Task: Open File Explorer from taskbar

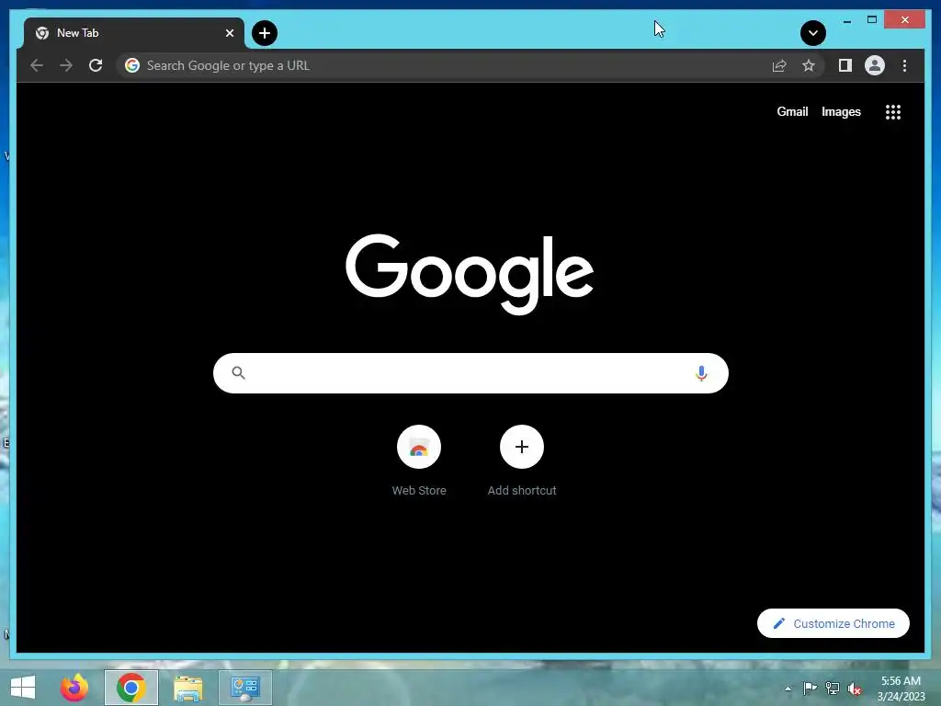Action: click(x=187, y=688)
